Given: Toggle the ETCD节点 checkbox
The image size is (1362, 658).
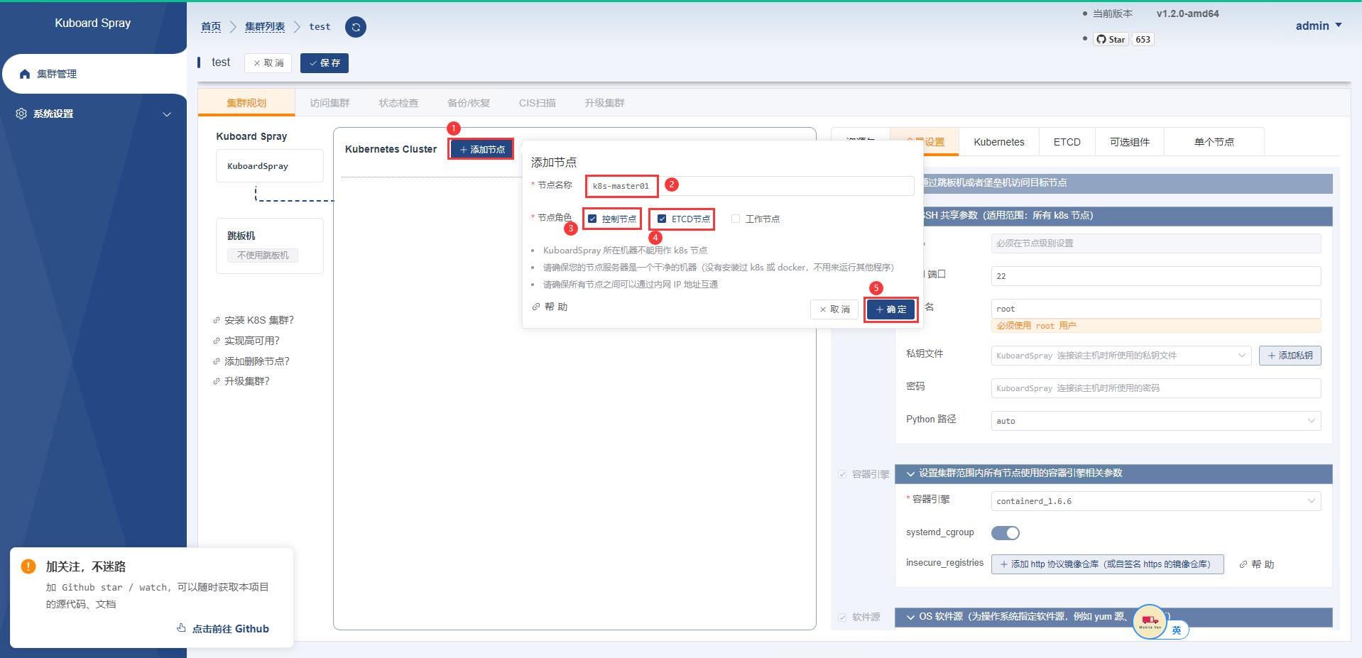Looking at the screenshot, I should coord(662,219).
